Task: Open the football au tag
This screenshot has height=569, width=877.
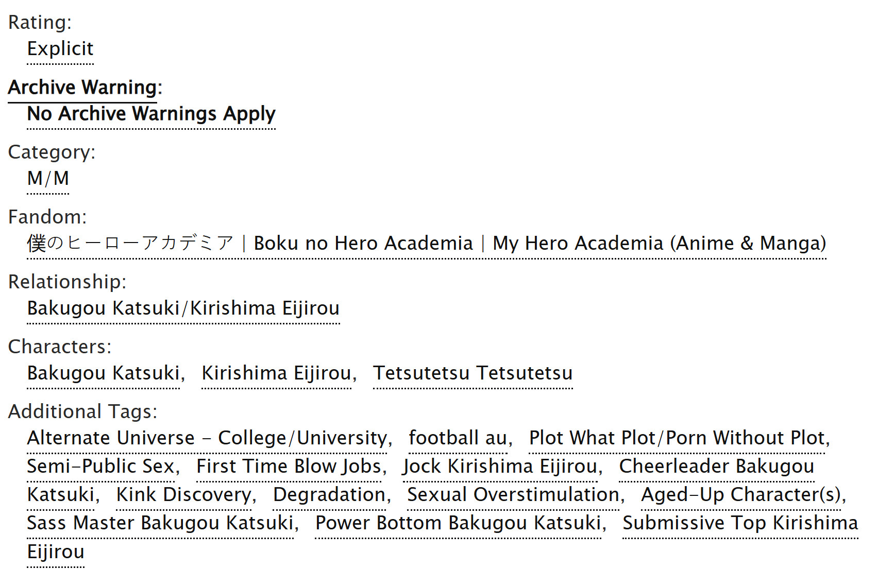Action: point(458,438)
